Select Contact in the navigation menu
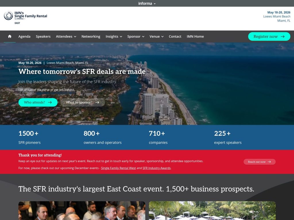 pyautogui.click(x=175, y=36)
